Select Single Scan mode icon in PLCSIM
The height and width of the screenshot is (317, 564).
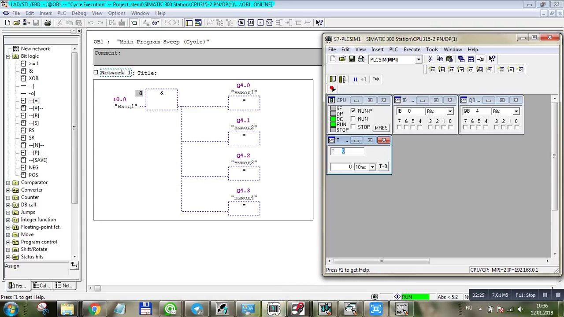(x=333, y=79)
